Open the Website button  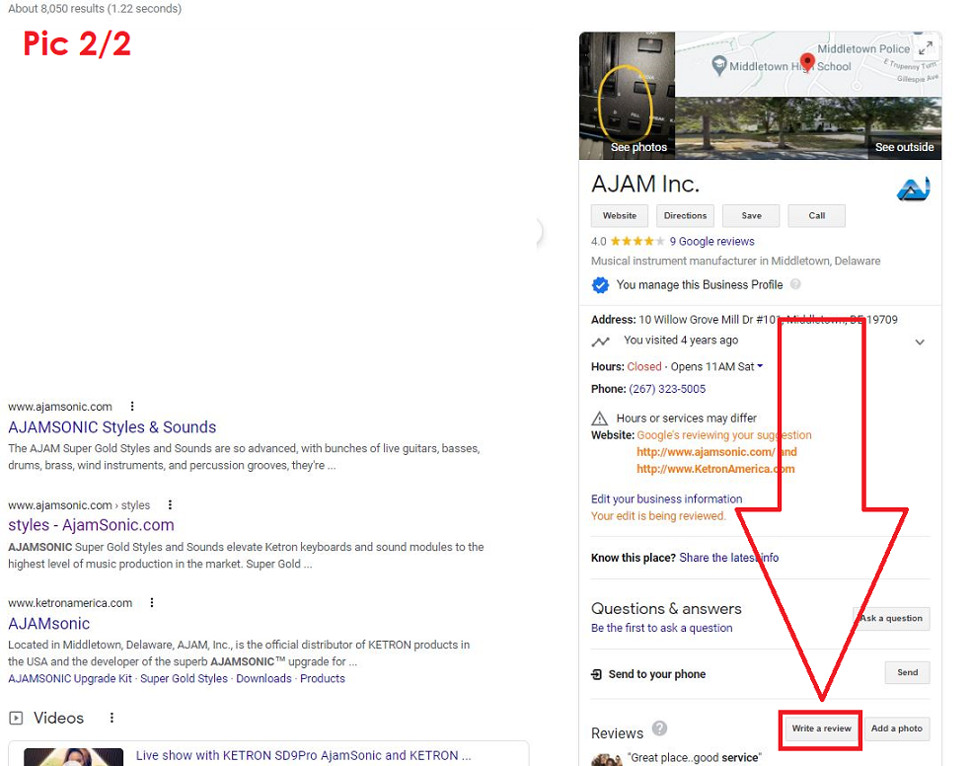pyautogui.click(x=620, y=215)
